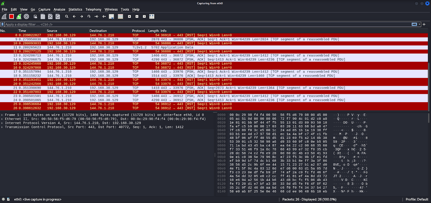
Task: Open the Go menu
Action: coord(33,9)
